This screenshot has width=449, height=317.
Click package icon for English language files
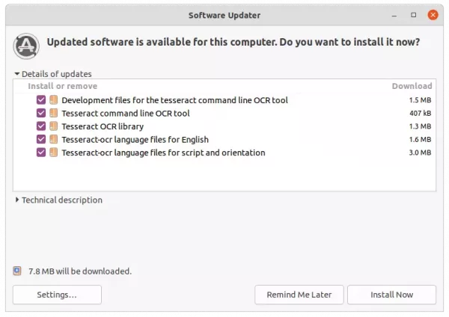pos(54,139)
